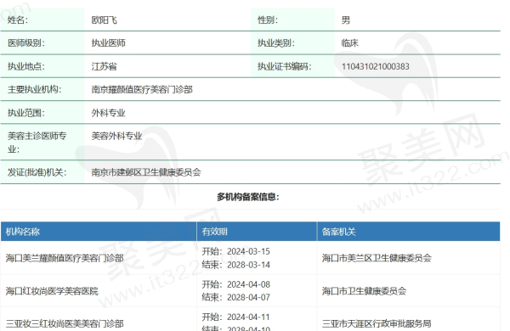
Task: Select 海口市卫生健康委员会 authority cell
Action: 364,291
